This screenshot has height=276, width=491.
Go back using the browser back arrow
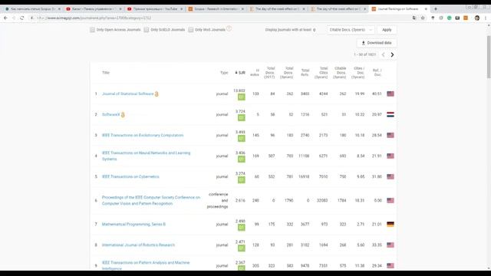coord(5,18)
